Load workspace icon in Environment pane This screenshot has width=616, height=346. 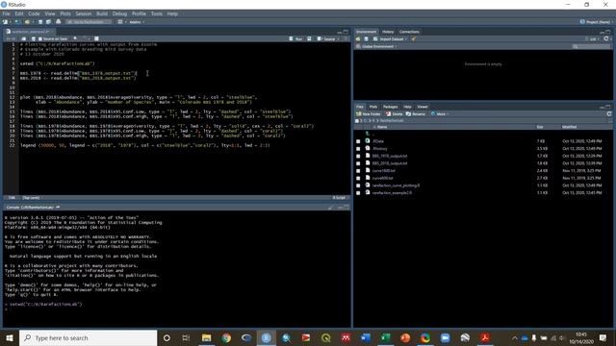[358, 38]
